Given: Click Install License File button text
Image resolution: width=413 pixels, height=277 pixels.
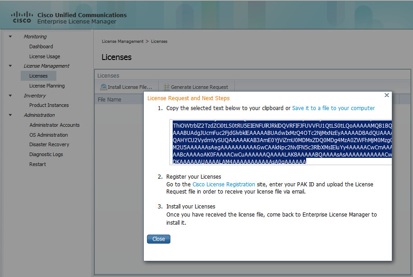Looking at the screenshot, I should (130, 87).
